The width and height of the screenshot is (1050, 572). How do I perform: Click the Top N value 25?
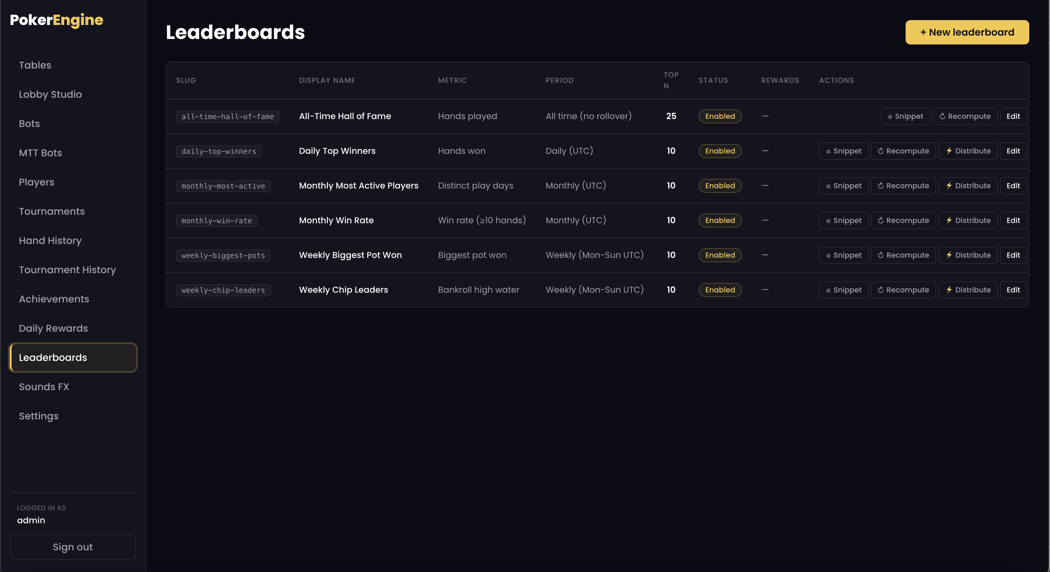[x=671, y=116]
